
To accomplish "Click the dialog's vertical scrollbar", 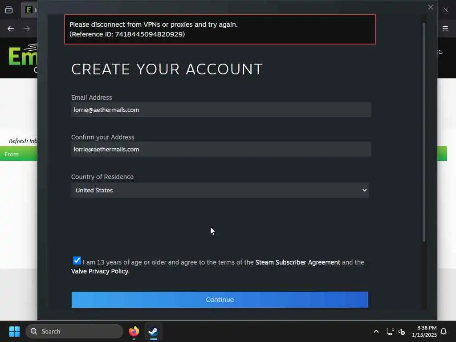I will [x=424, y=132].
